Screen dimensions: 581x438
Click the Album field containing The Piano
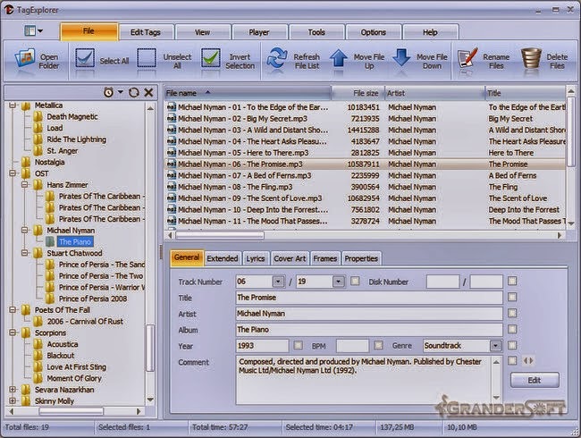pos(369,330)
